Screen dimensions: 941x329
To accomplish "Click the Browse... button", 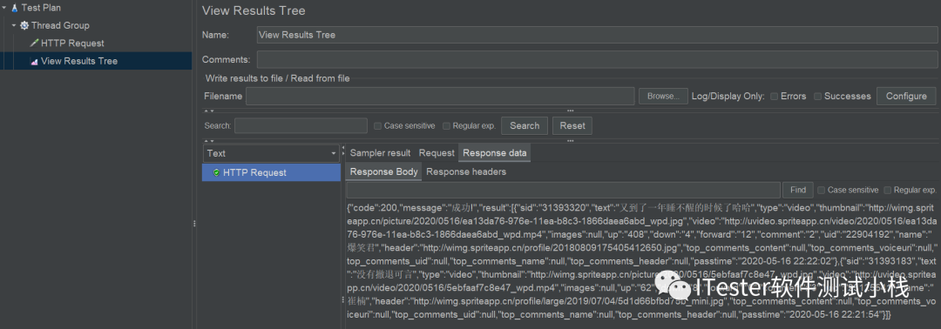I will coord(663,96).
